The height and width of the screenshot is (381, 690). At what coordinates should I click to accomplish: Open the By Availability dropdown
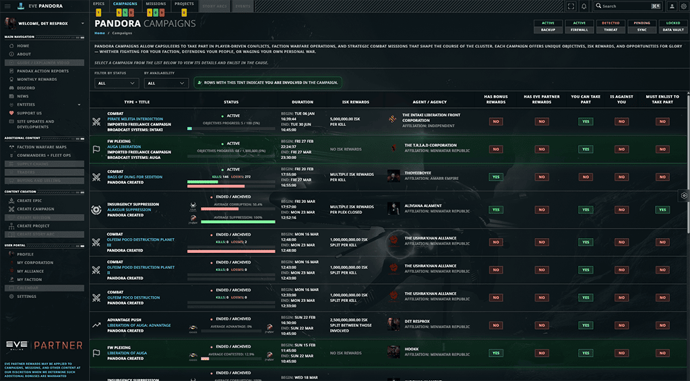(x=166, y=83)
